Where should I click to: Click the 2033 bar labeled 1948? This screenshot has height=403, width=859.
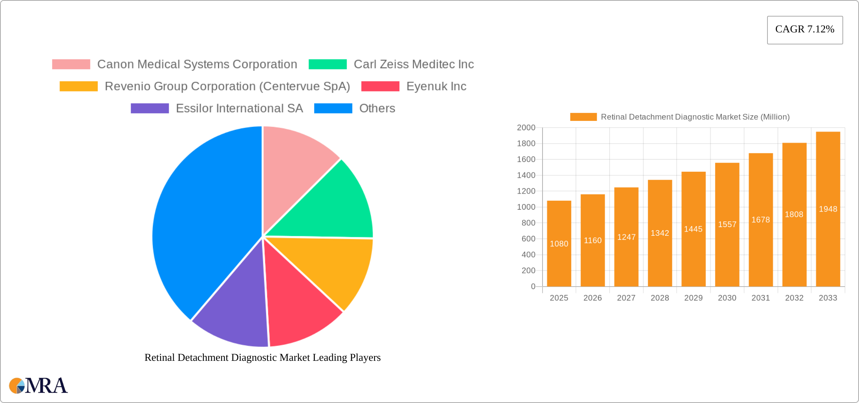pyautogui.click(x=828, y=209)
